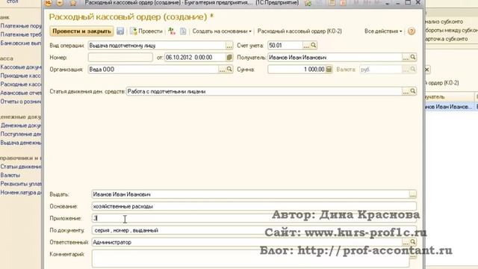Open "Анализ субконто" link in the background window

point(444,22)
